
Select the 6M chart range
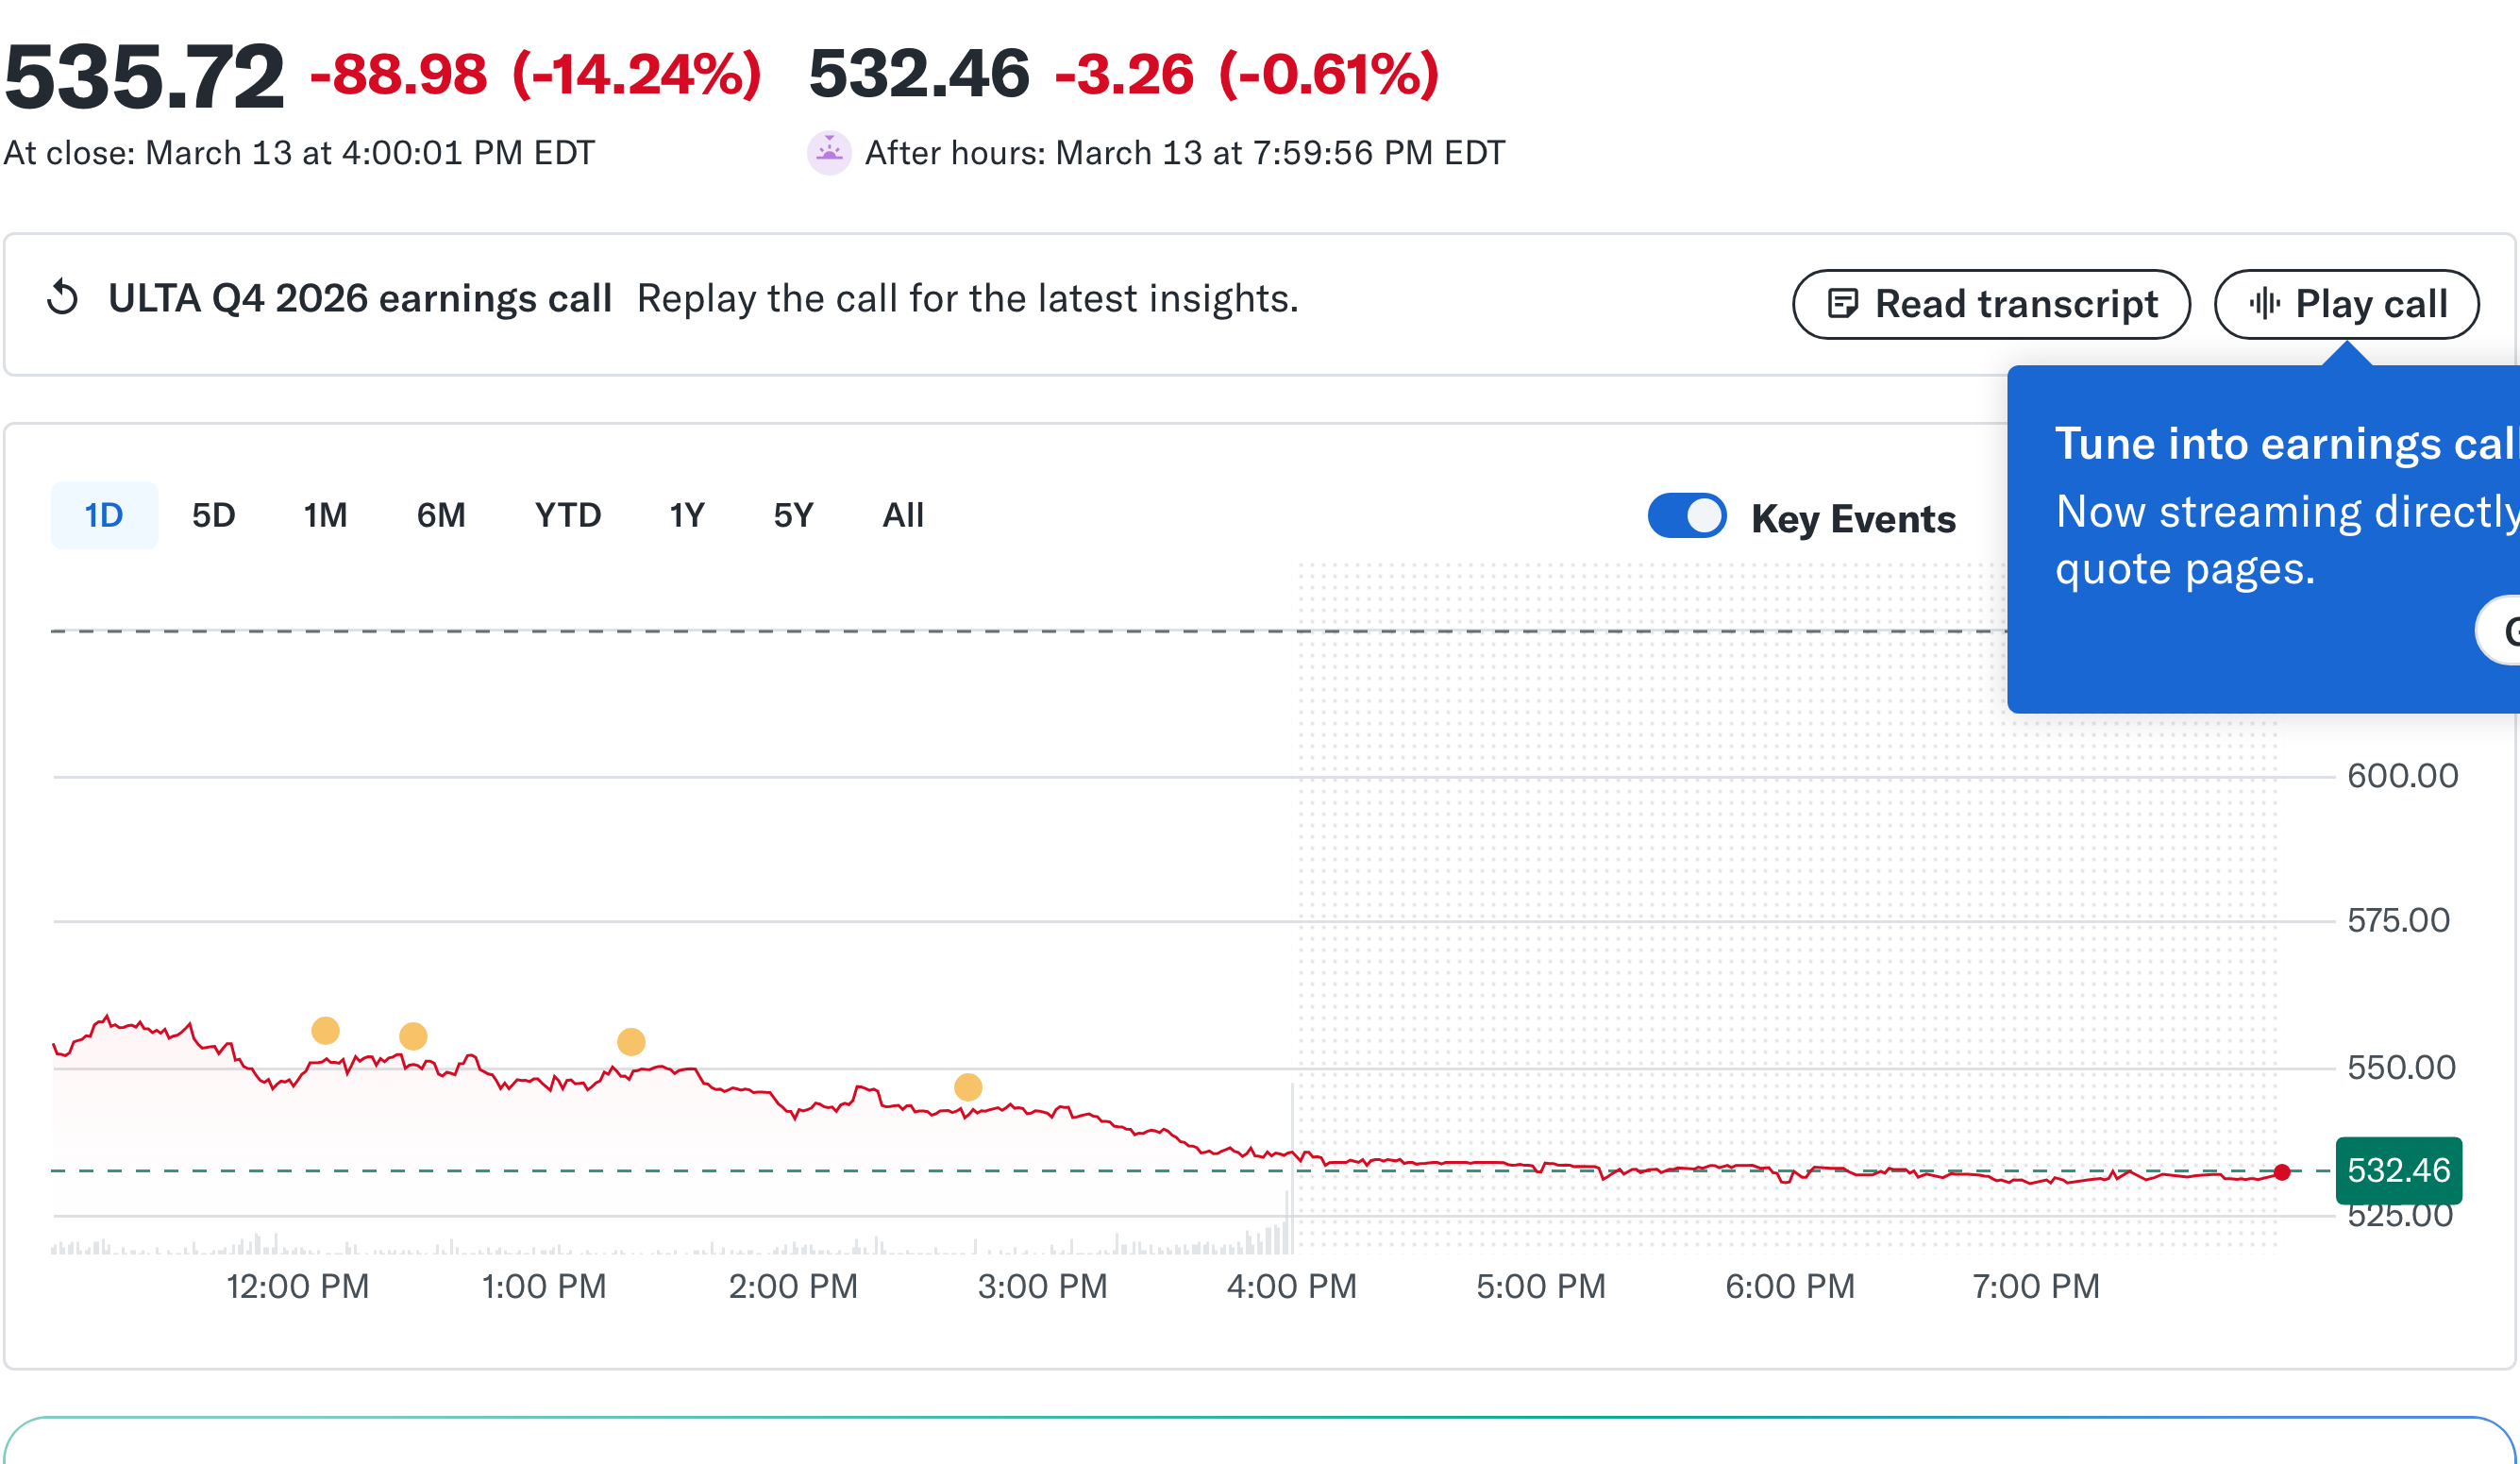click(x=441, y=515)
